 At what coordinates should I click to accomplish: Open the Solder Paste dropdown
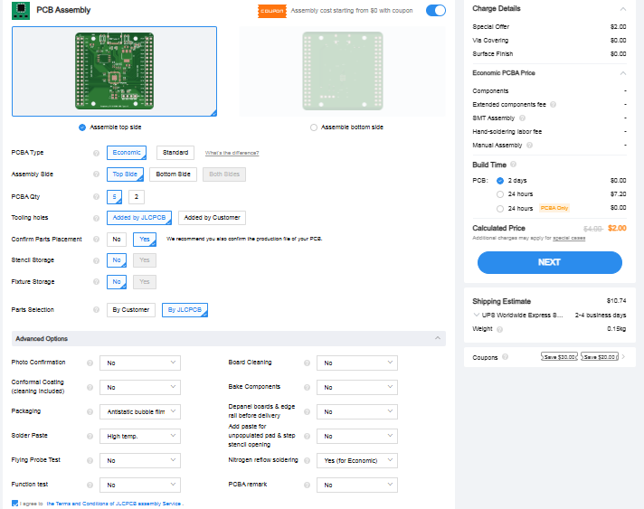(x=140, y=436)
